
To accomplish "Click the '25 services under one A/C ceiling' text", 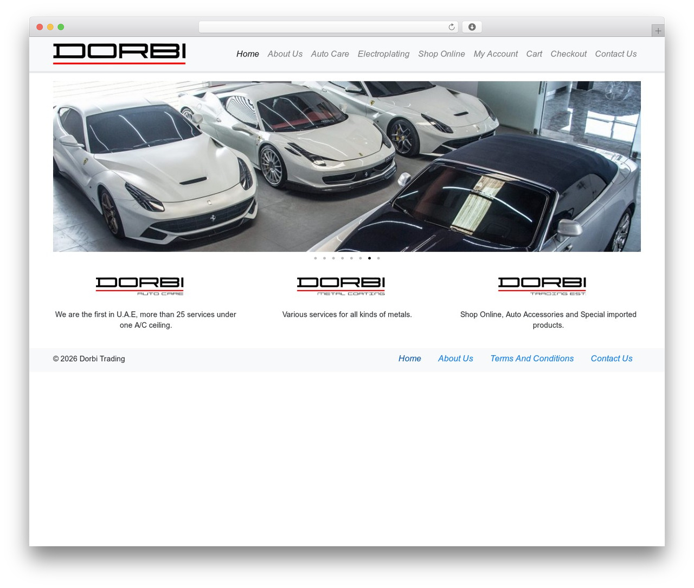I will pos(145,320).
